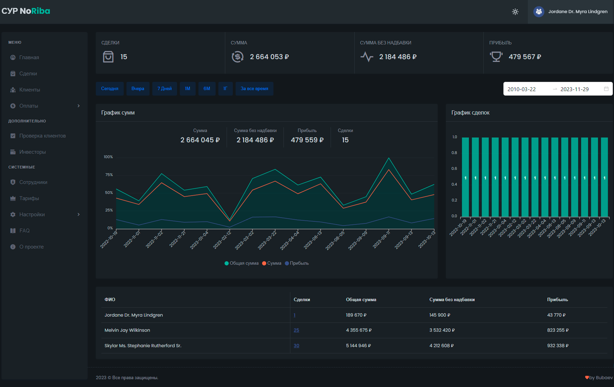Expand the Оплаты submenu chevron
Image resolution: width=614 pixels, height=387 pixels.
coord(79,106)
